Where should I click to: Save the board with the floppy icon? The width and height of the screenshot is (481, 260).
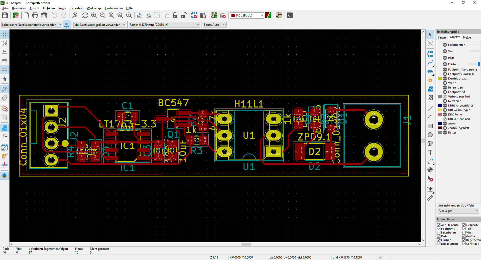click(5, 15)
